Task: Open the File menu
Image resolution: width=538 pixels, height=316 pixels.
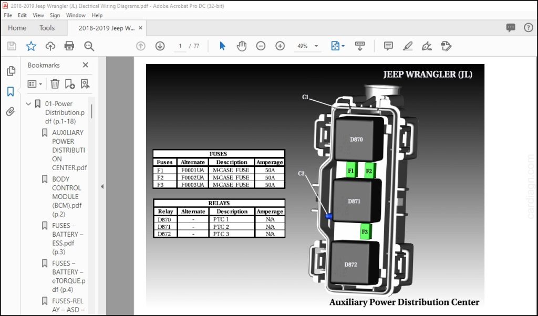Action: [8, 15]
